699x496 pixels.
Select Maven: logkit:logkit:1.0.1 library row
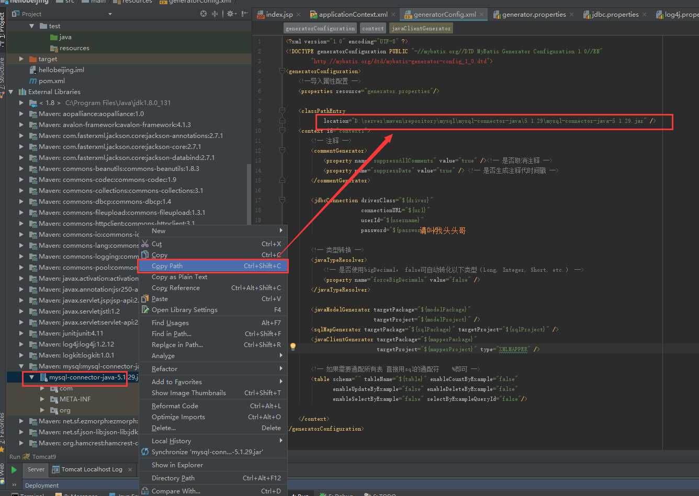[x=76, y=355]
